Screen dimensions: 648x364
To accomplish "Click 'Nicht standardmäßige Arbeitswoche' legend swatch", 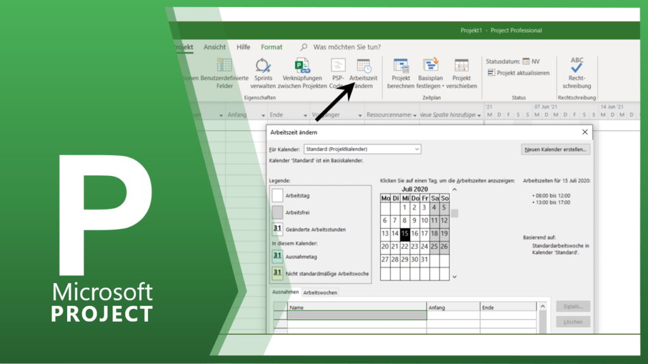I will [278, 273].
